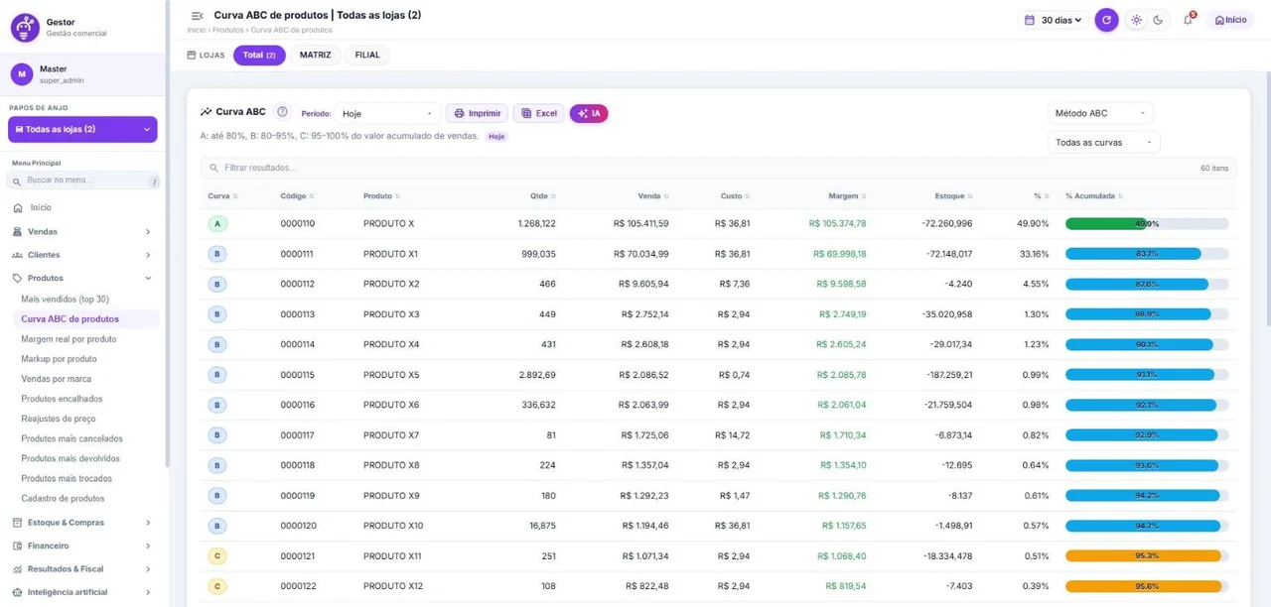Select the FILIAL store tab
The image size is (1271, 607).
[x=367, y=56]
